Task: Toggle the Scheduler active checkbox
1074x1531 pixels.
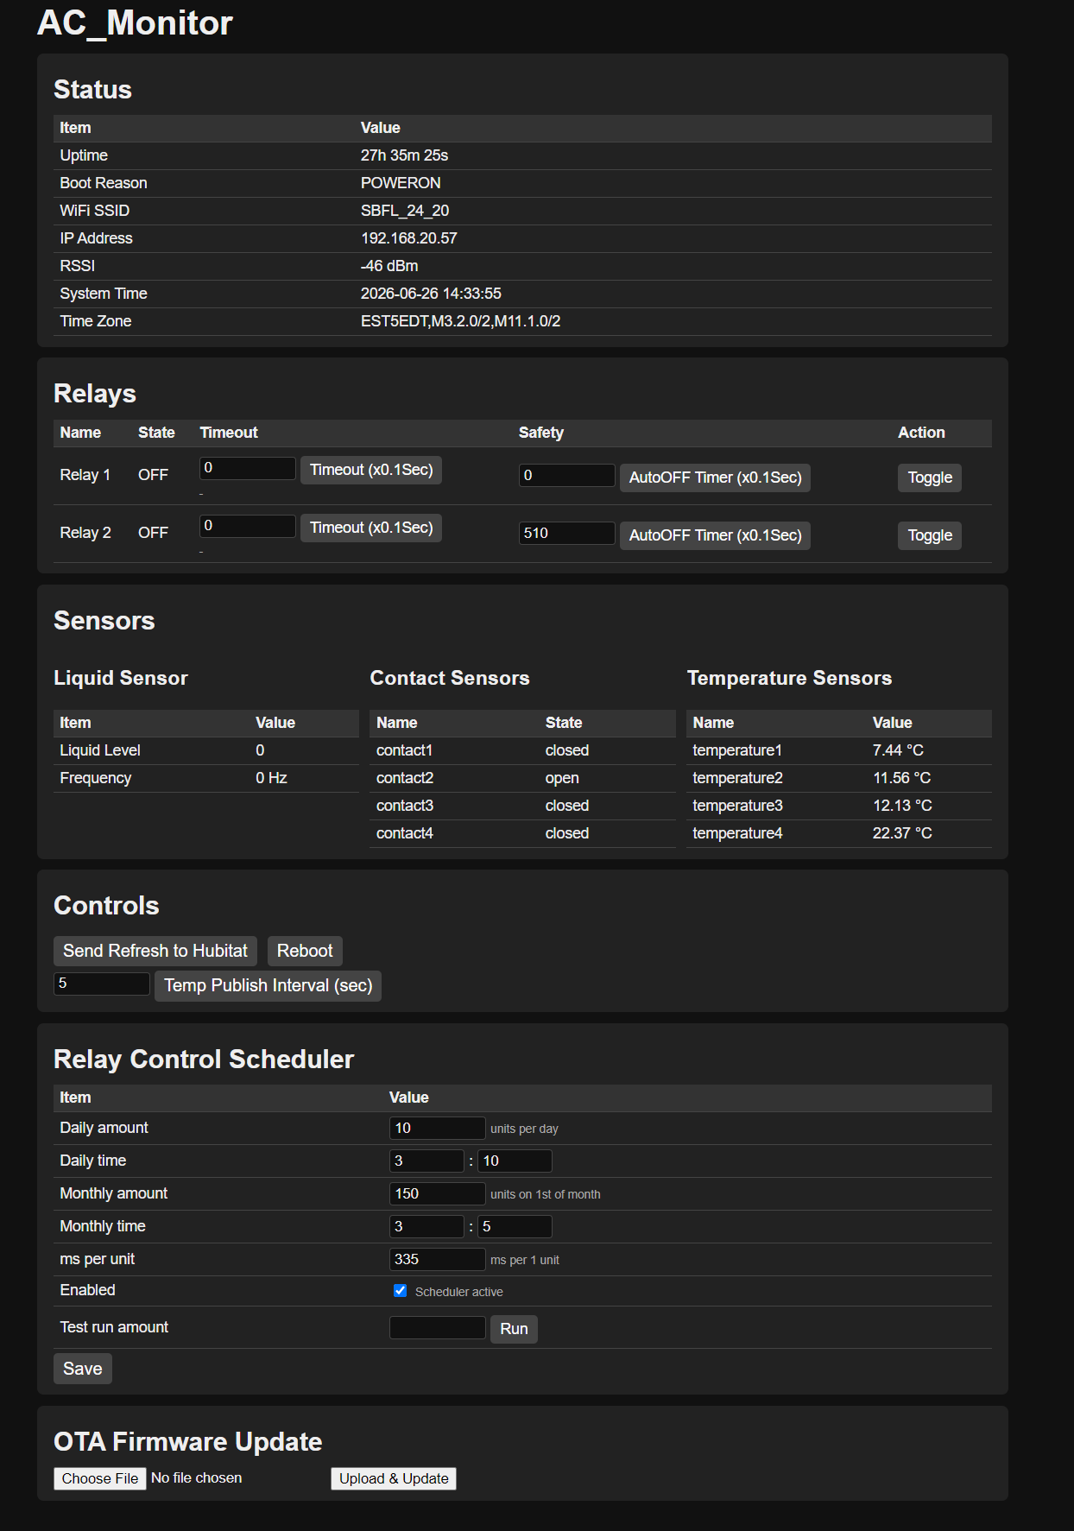Action: tap(400, 1291)
